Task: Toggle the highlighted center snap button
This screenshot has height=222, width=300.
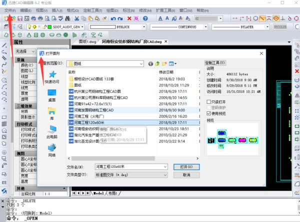Action: click(x=276, y=18)
